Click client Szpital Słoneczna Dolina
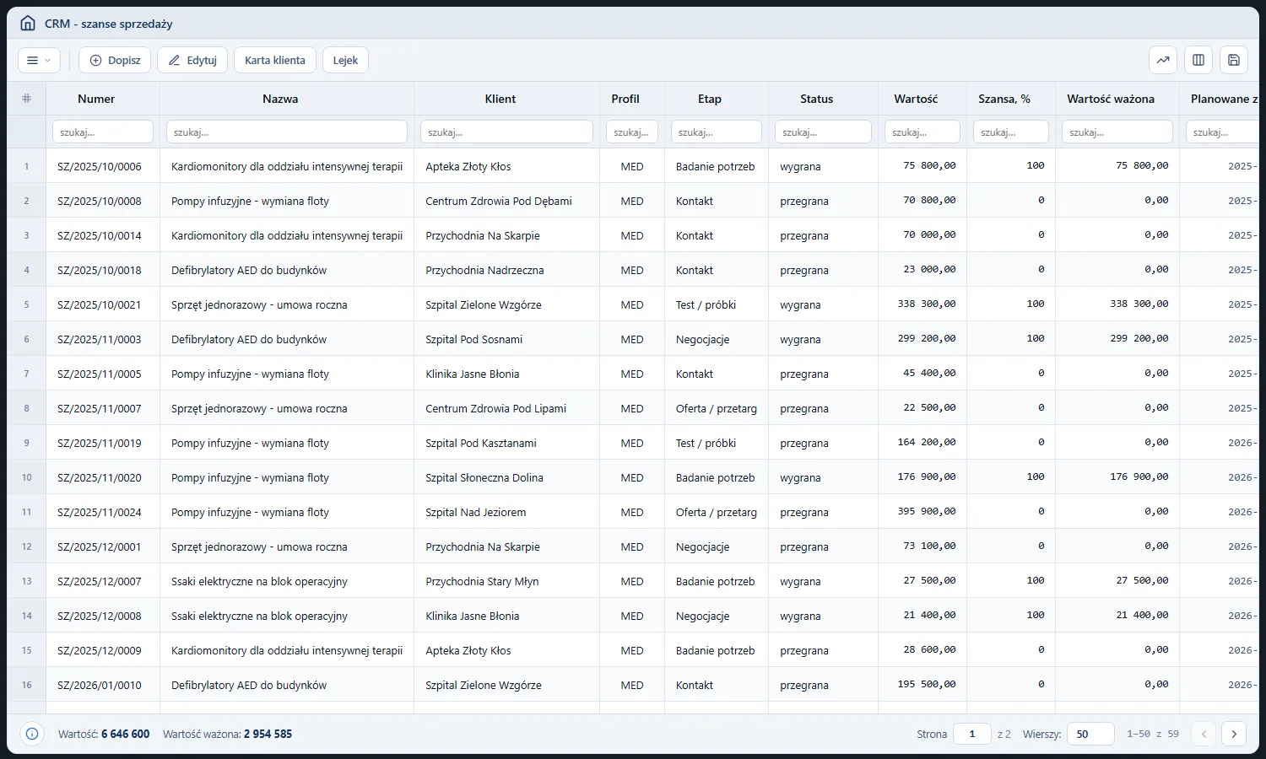Image resolution: width=1266 pixels, height=759 pixels. pos(484,477)
